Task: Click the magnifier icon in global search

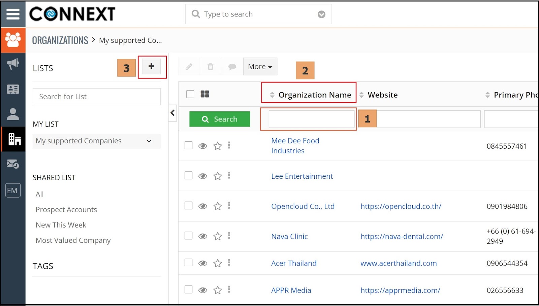Action: tap(196, 14)
